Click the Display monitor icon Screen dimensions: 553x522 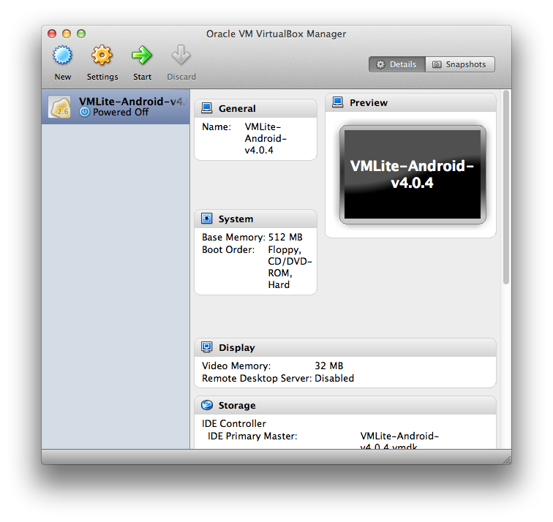(207, 347)
